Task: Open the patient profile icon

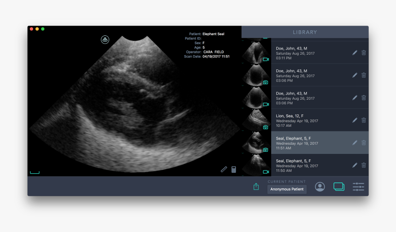Action: (320, 187)
